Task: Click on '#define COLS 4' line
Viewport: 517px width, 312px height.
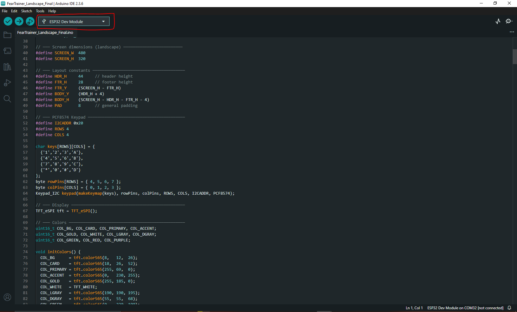Action: (x=52, y=135)
